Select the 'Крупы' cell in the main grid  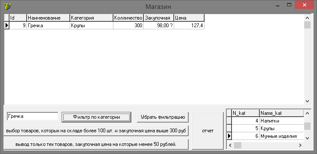[x=92, y=26]
